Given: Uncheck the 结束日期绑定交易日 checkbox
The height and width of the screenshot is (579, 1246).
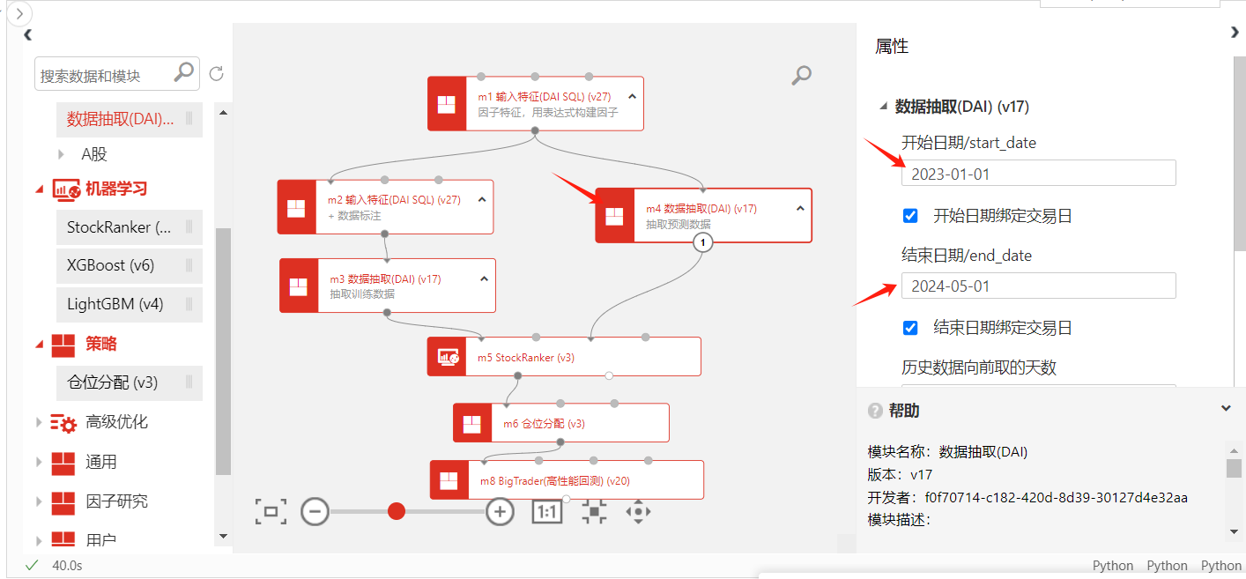Looking at the screenshot, I should click(x=911, y=328).
